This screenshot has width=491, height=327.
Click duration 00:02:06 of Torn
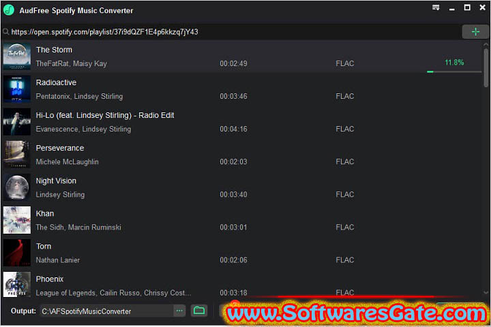(233, 260)
